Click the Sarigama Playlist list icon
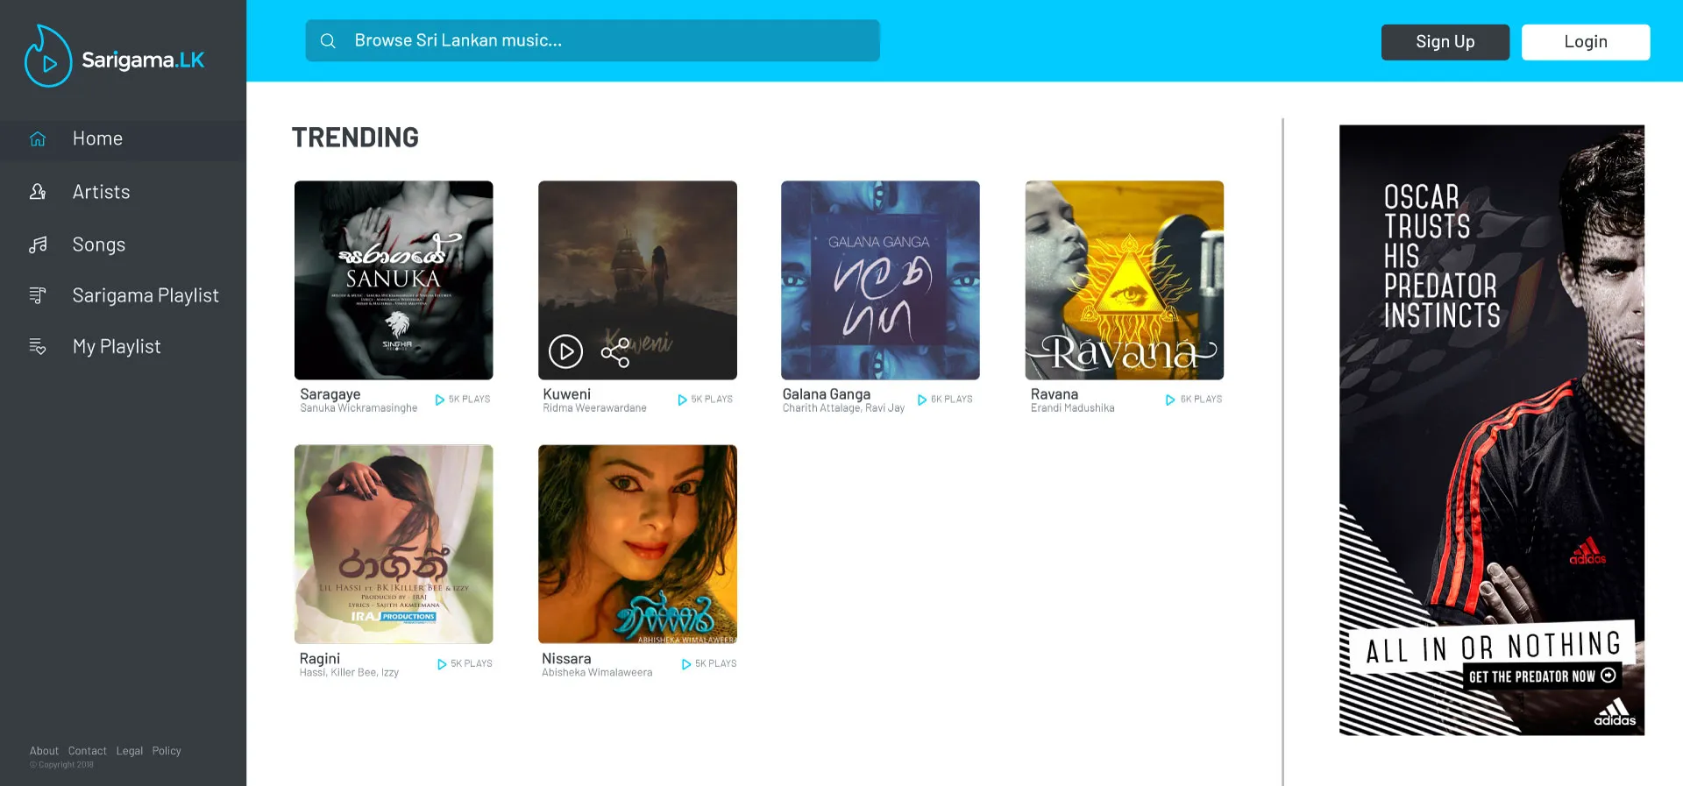 (x=38, y=295)
